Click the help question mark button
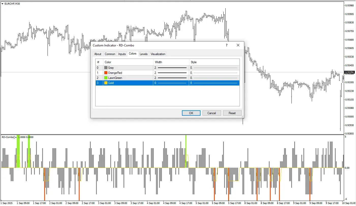Screen dimensions: 356x206 pos(226,45)
